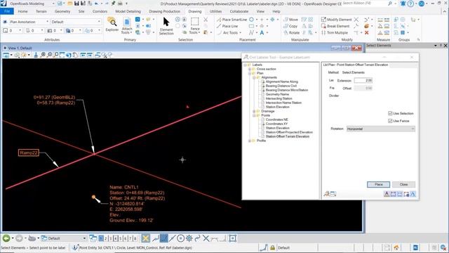This screenshot has width=449, height=253.
Task: Switch to the Drawing Production tab
Action: click(x=165, y=11)
